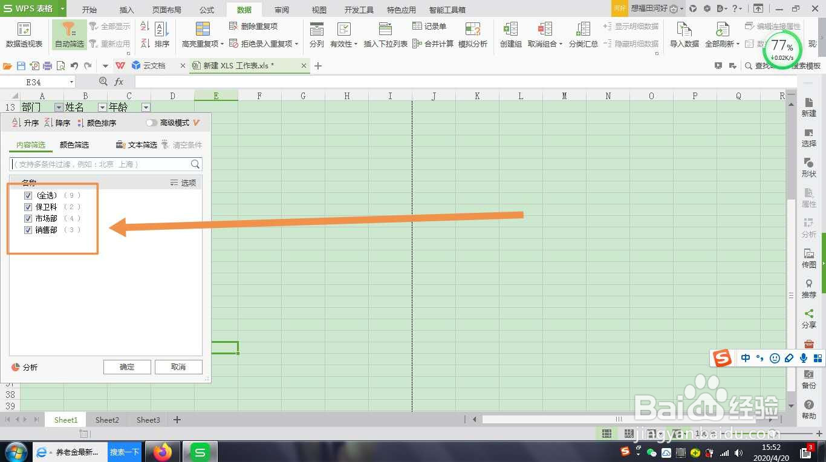826x462 pixels.
Task: Switch to the Sheet2 sheet tab
Action: coord(107,420)
